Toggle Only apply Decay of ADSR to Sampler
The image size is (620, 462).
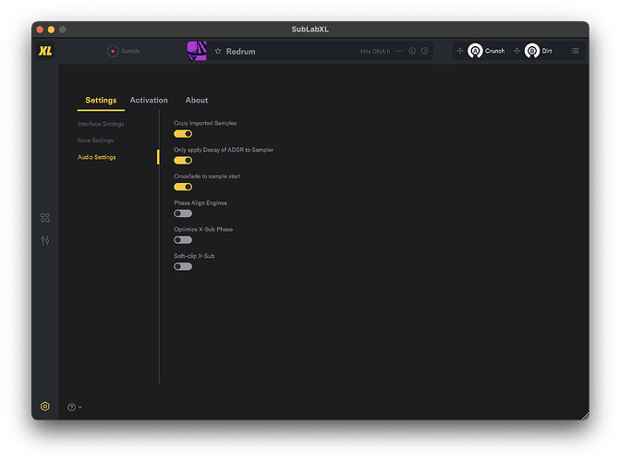183,161
